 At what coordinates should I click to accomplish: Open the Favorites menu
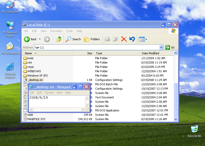pos(56,31)
